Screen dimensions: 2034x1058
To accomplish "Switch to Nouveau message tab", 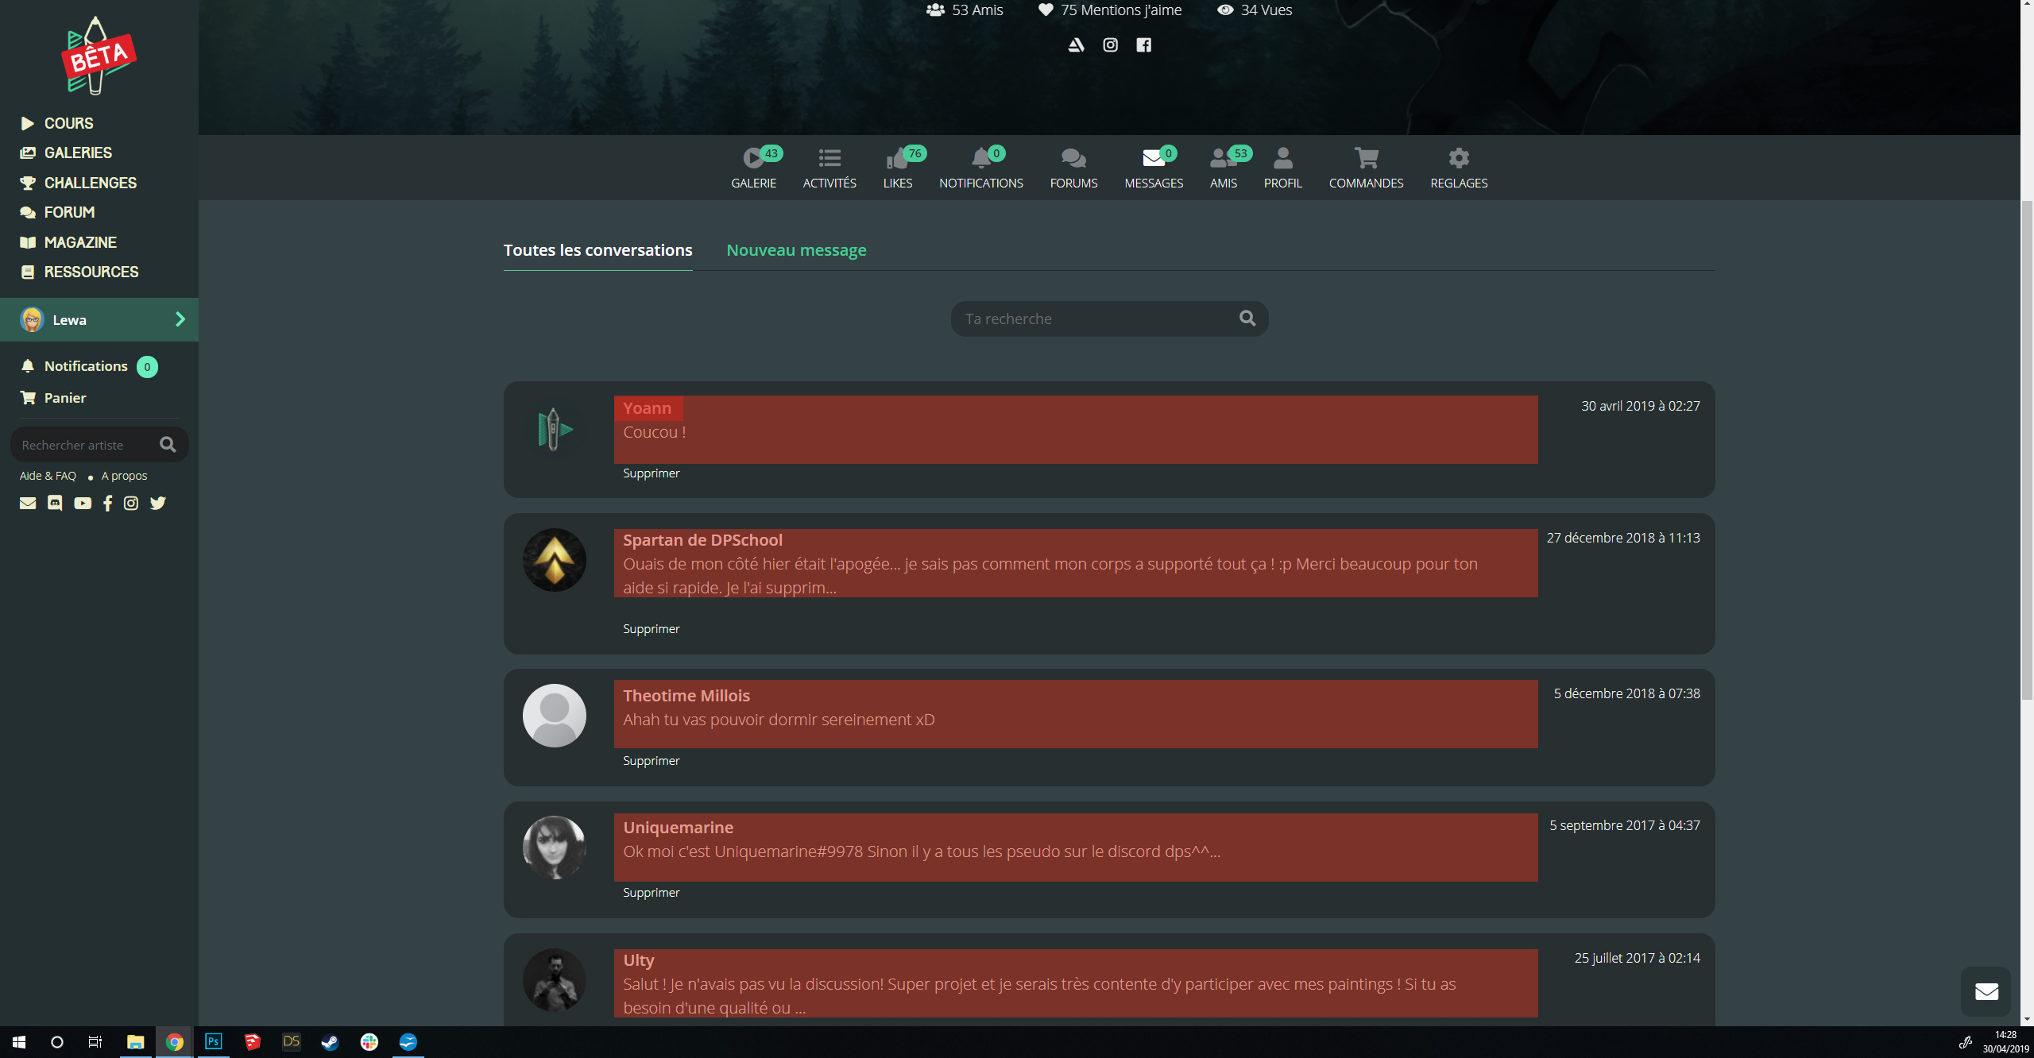I will pyautogui.click(x=796, y=250).
